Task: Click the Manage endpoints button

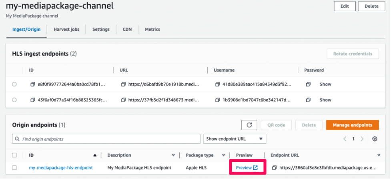Action: [x=352, y=125]
